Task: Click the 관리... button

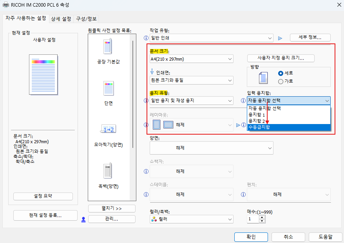Action: [x=112, y=219]
